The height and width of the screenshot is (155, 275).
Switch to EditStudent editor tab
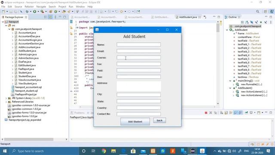click(160, 17)
